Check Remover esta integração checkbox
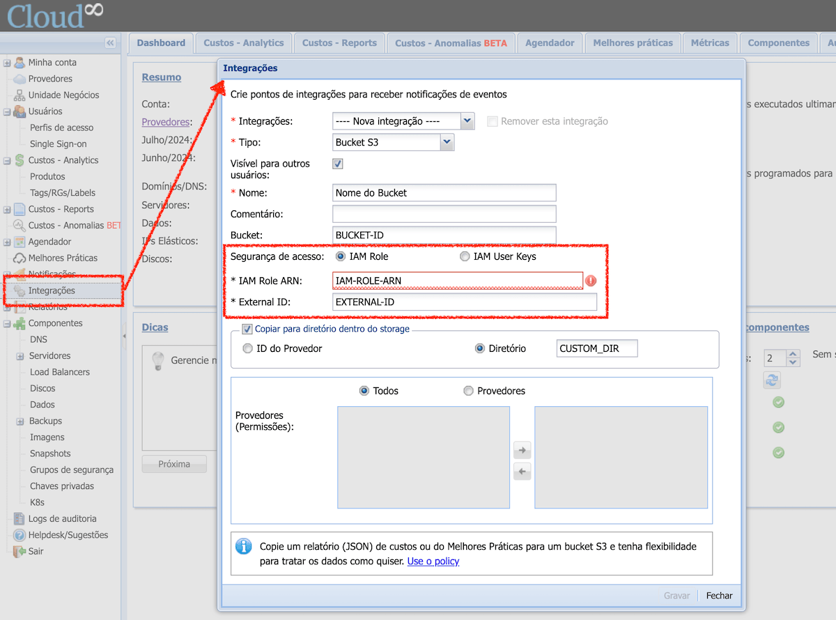The image size is (836, 620). coord(493,121)
